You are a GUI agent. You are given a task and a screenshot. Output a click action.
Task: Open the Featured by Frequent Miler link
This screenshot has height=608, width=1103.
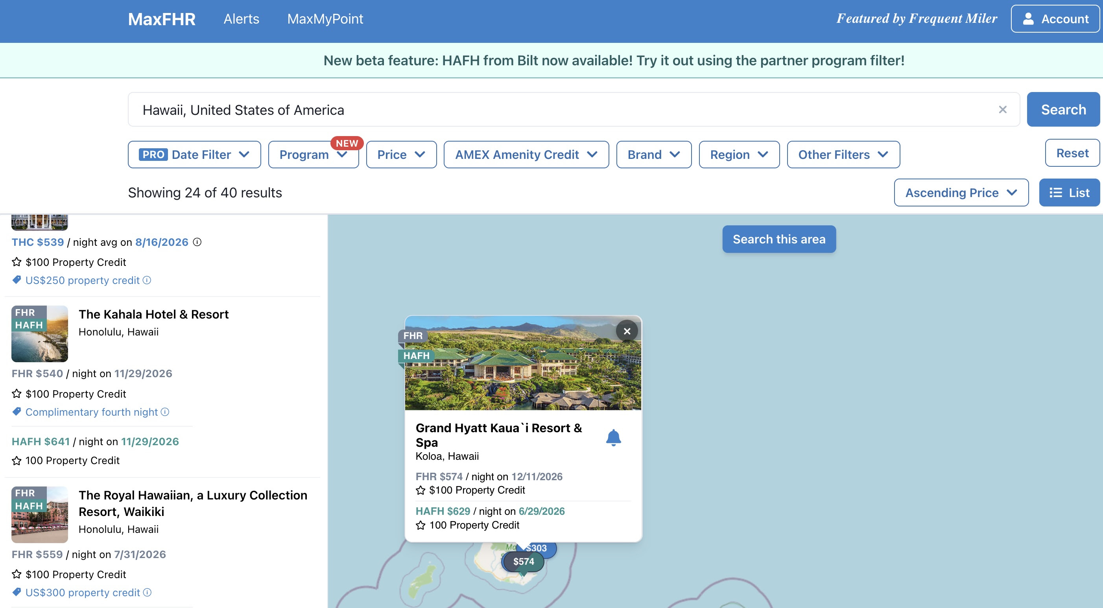(917, 18)
